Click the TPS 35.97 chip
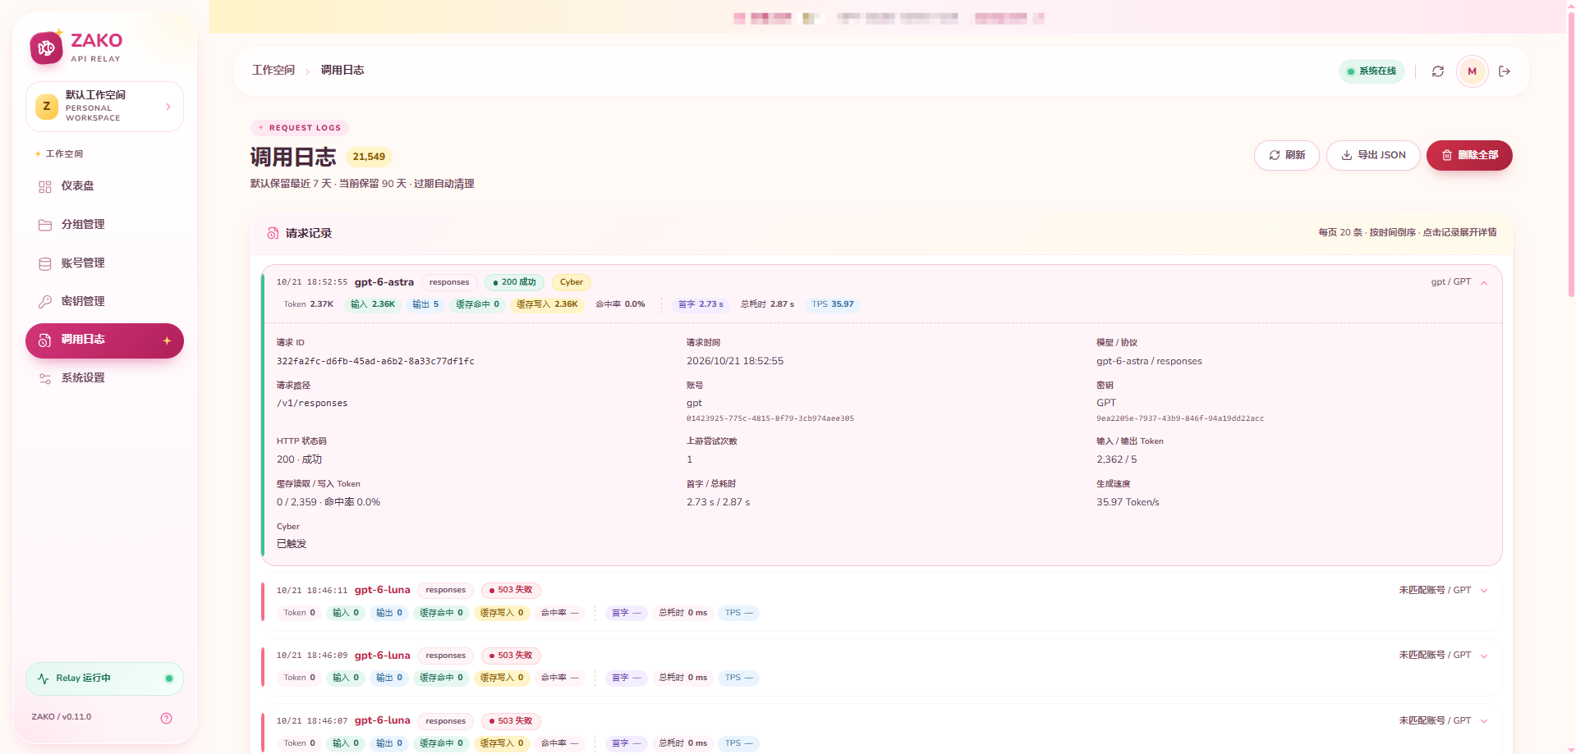 click(833, 304)
